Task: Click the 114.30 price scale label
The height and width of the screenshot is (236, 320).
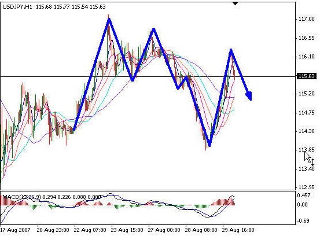Action: tap(306, 131)
